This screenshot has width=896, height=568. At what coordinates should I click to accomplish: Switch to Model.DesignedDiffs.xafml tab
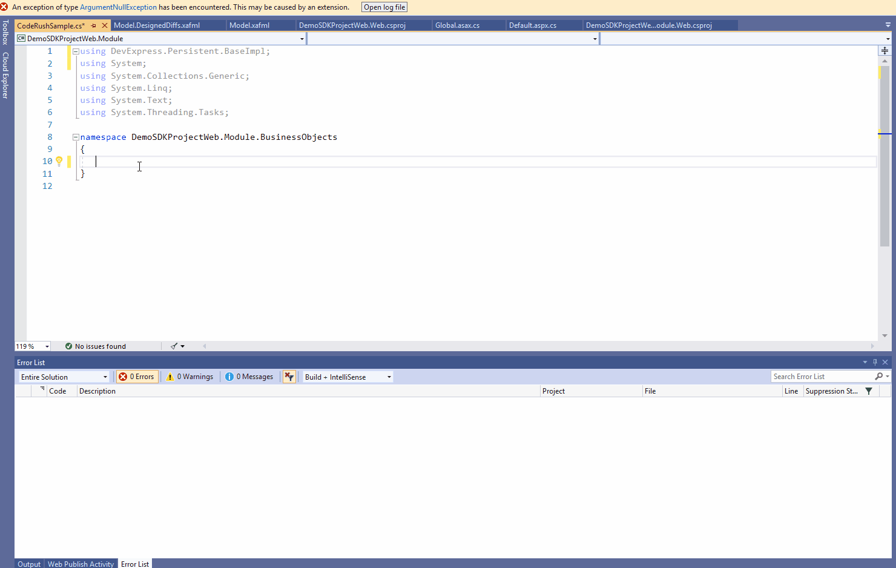click(157, 25)
